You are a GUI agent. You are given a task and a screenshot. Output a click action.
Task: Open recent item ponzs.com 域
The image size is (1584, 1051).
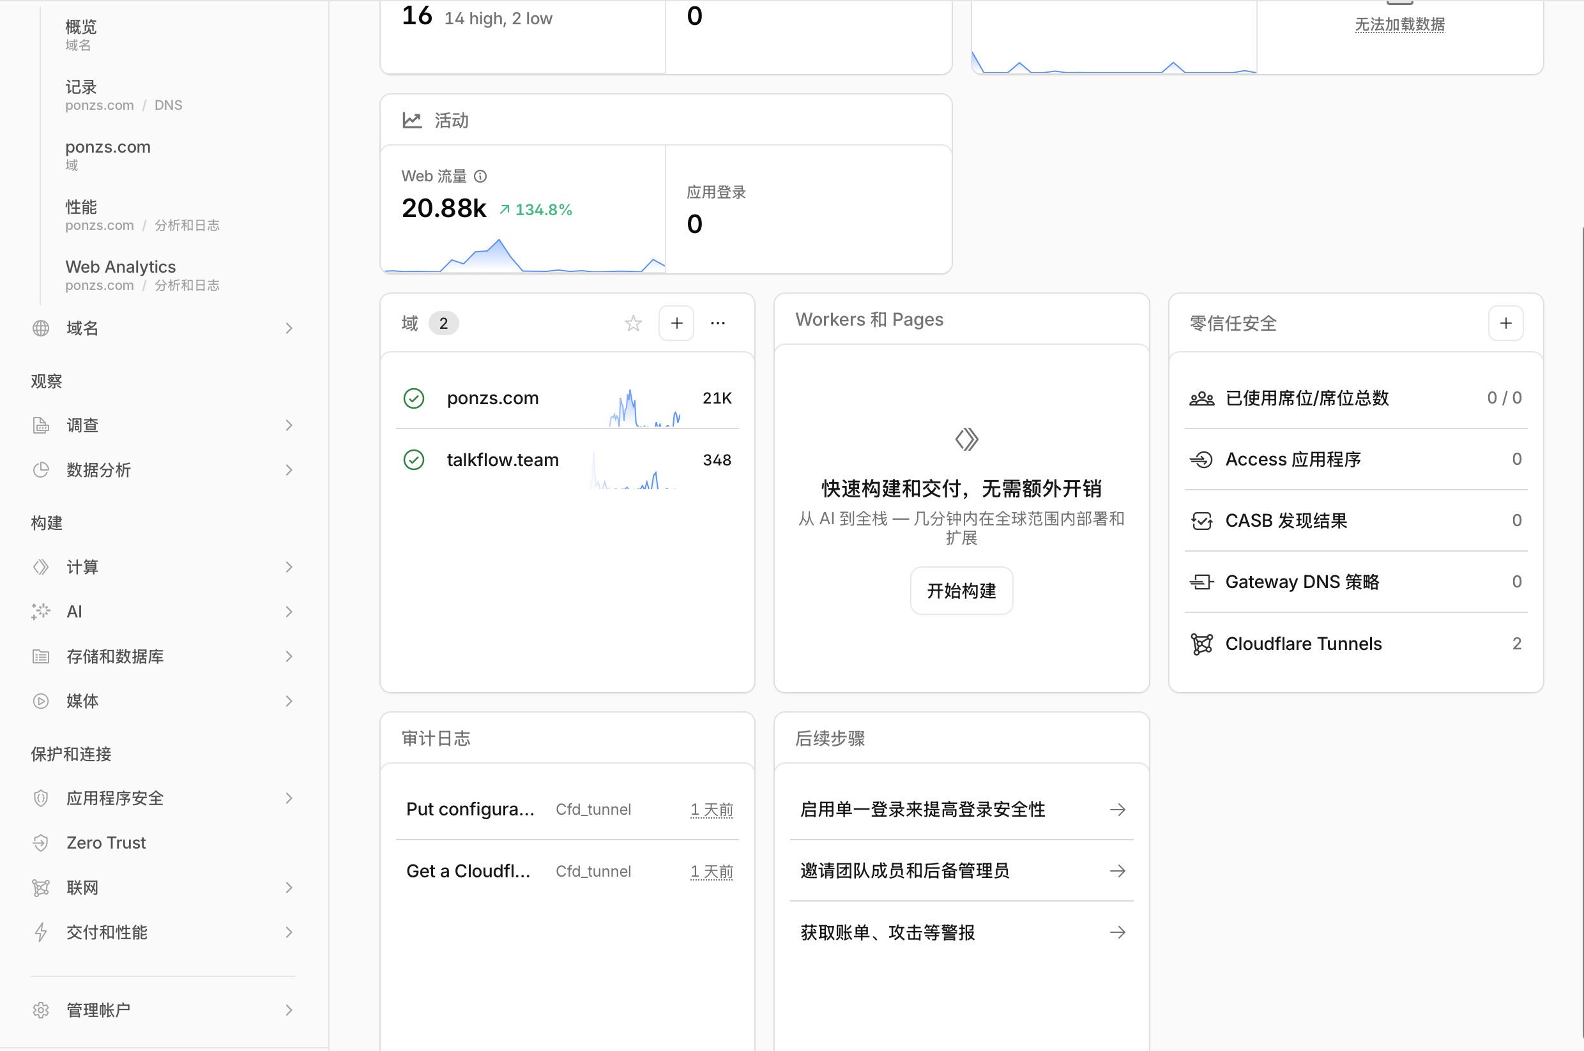(108, 155)
